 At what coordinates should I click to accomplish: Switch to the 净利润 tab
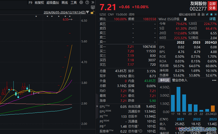click(x=164, y=80)
